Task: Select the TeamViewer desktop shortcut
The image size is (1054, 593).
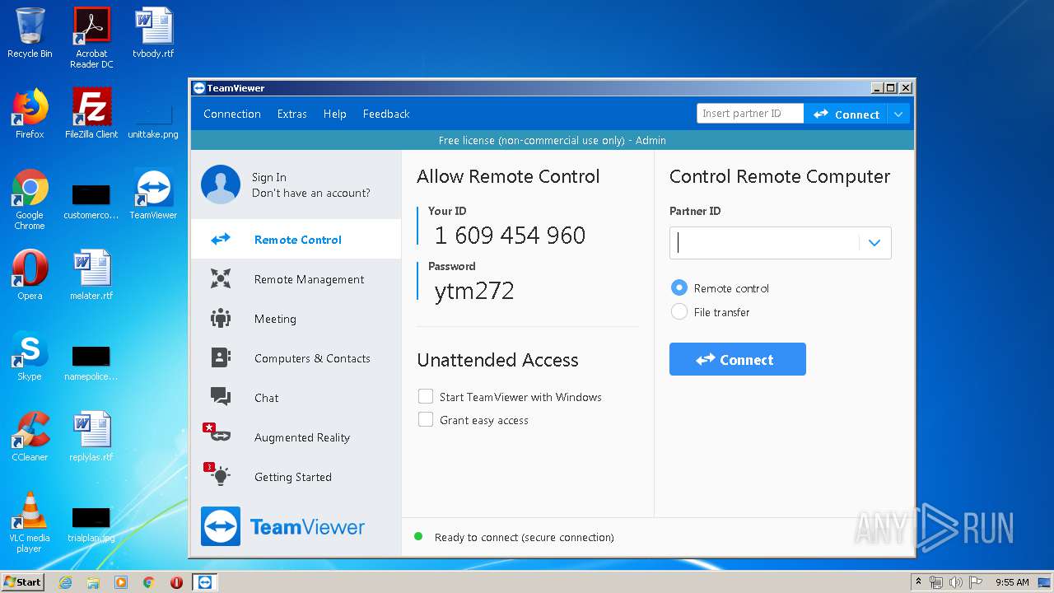Action: coord(153,194)
